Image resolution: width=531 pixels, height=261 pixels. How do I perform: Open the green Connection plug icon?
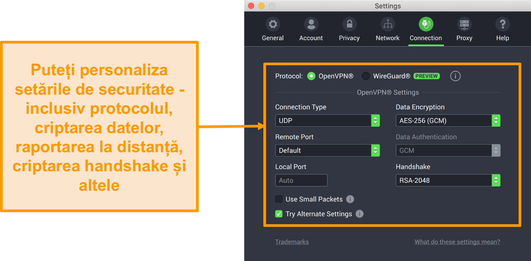coord(426,24)
